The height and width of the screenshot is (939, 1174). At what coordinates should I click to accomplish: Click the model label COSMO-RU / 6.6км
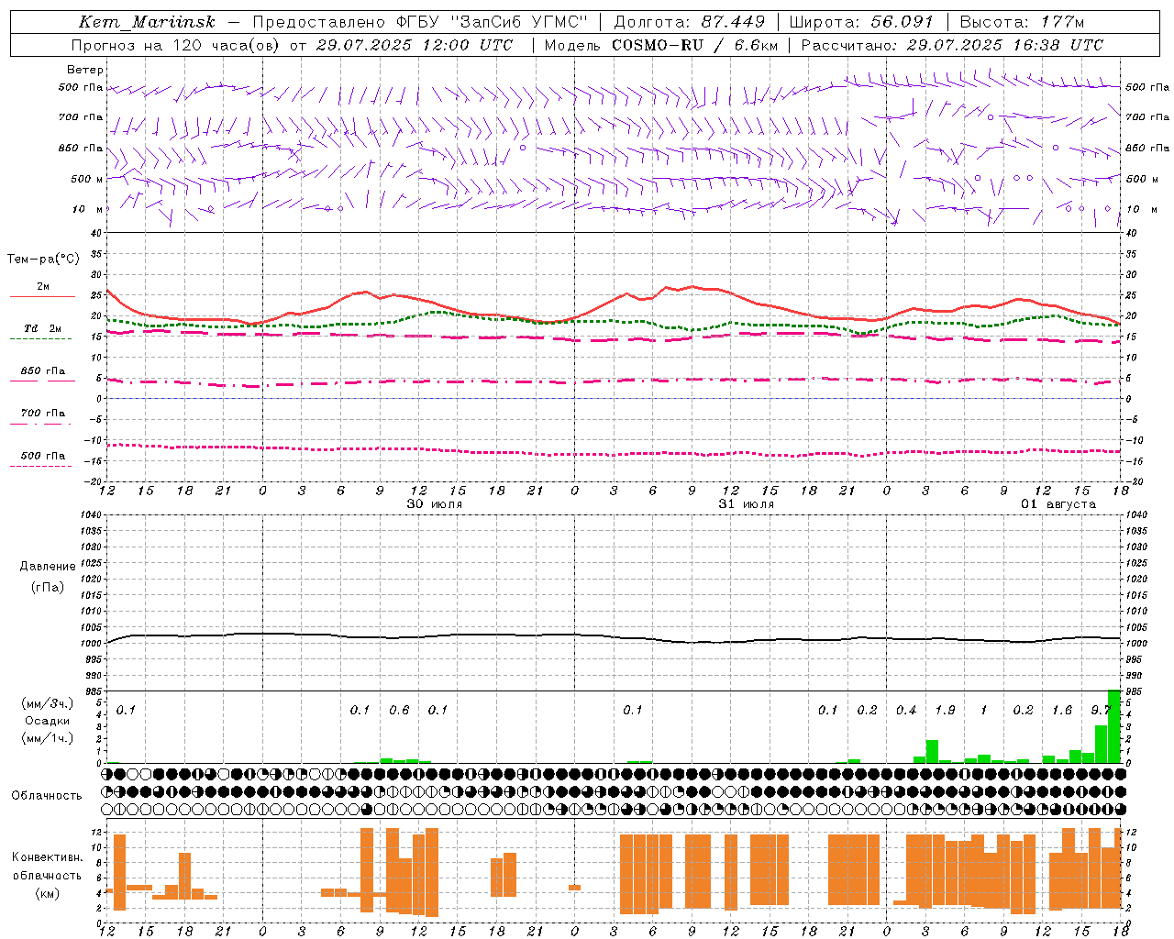point(695,45)
